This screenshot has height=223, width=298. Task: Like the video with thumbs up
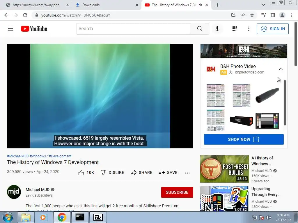[86, 172]
